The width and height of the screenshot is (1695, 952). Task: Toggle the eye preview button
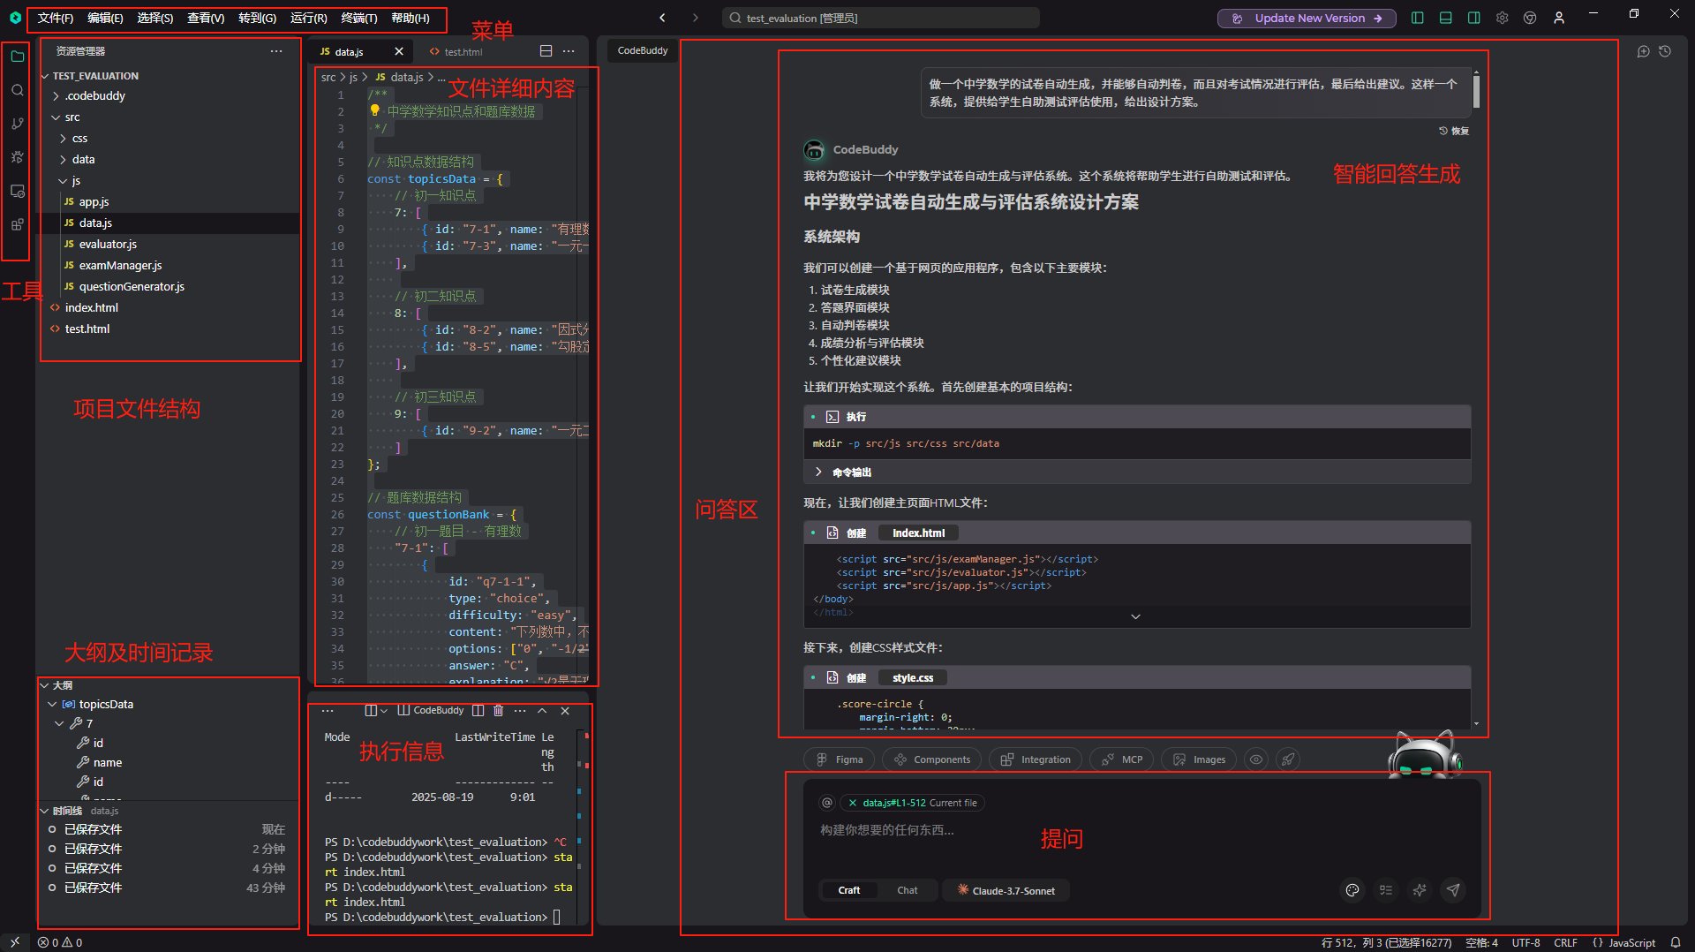(1256, 759)
